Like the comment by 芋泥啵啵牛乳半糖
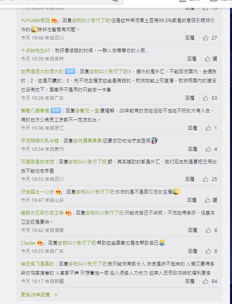The image size is (232, 304). tap(208, 149)
